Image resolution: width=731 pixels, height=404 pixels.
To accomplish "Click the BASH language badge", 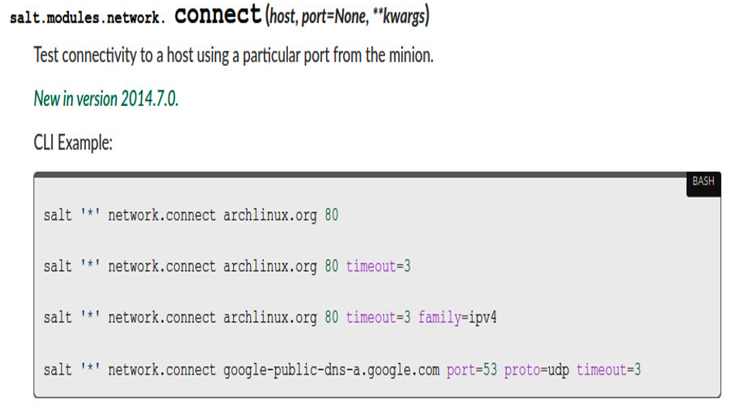I will point(703,182).
